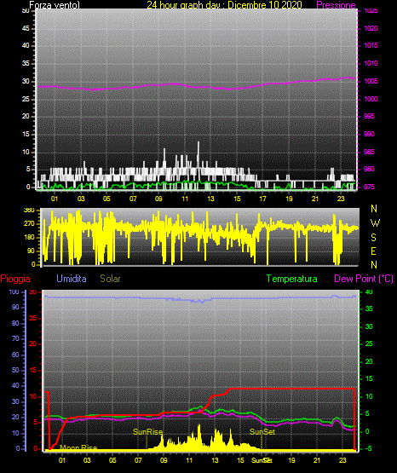397x473 pixels.
Task: Click hour 19 under the rain-temperature graph
Action: pos(291,460)
